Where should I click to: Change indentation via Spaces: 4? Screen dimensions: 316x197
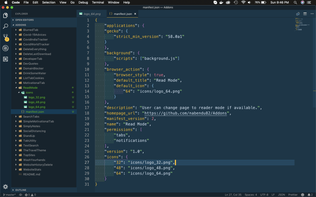251,194
